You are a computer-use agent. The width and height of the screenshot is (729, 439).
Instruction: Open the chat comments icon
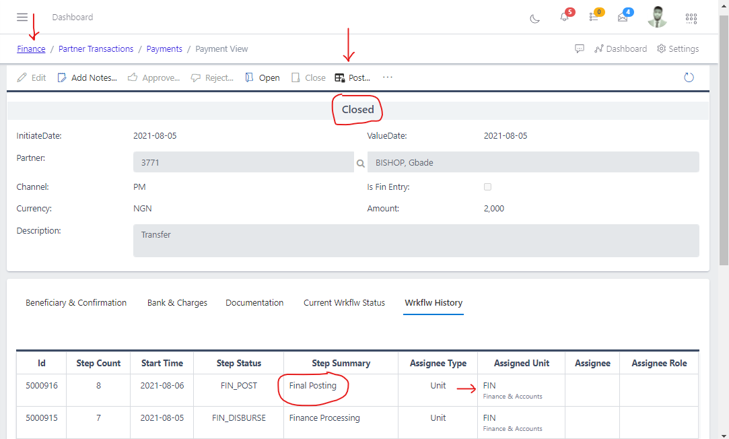pos(579,49)
